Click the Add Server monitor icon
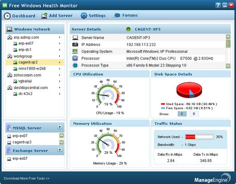 pos(44,16)
